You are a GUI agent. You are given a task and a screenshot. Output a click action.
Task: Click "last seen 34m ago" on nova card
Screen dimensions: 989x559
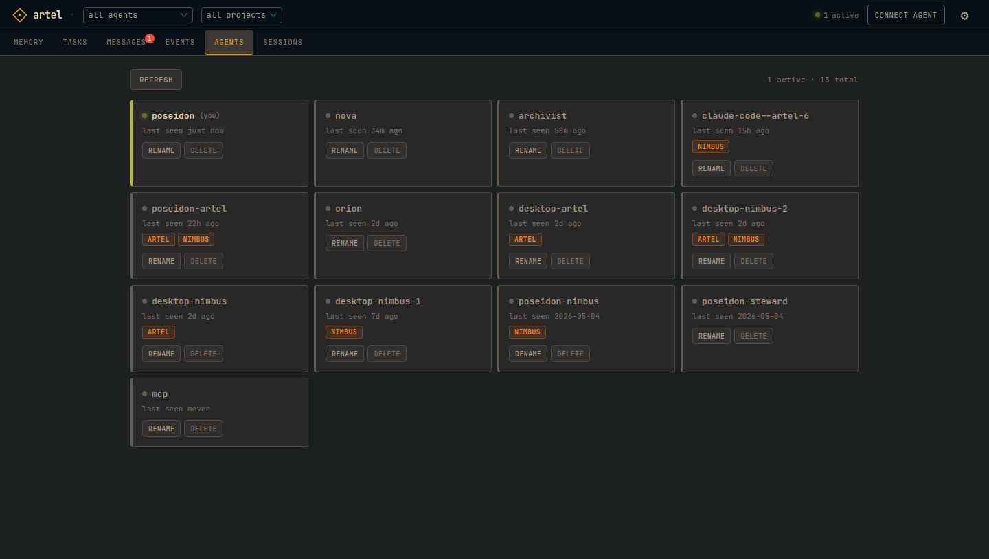tap(364, 130)
